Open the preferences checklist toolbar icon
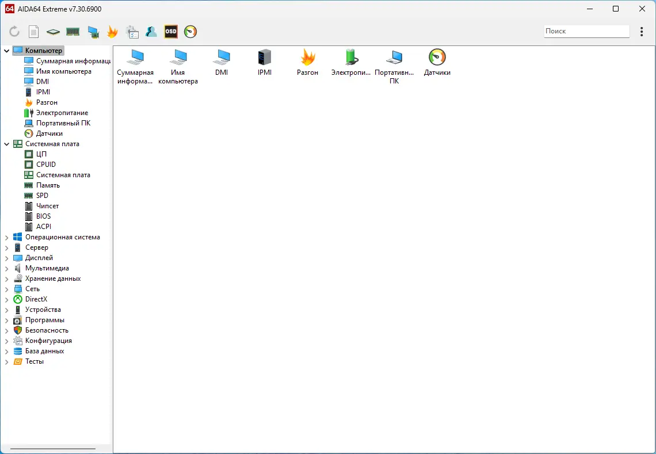The height and width of the screenshot is (454, 656). [x=132, y=32]
